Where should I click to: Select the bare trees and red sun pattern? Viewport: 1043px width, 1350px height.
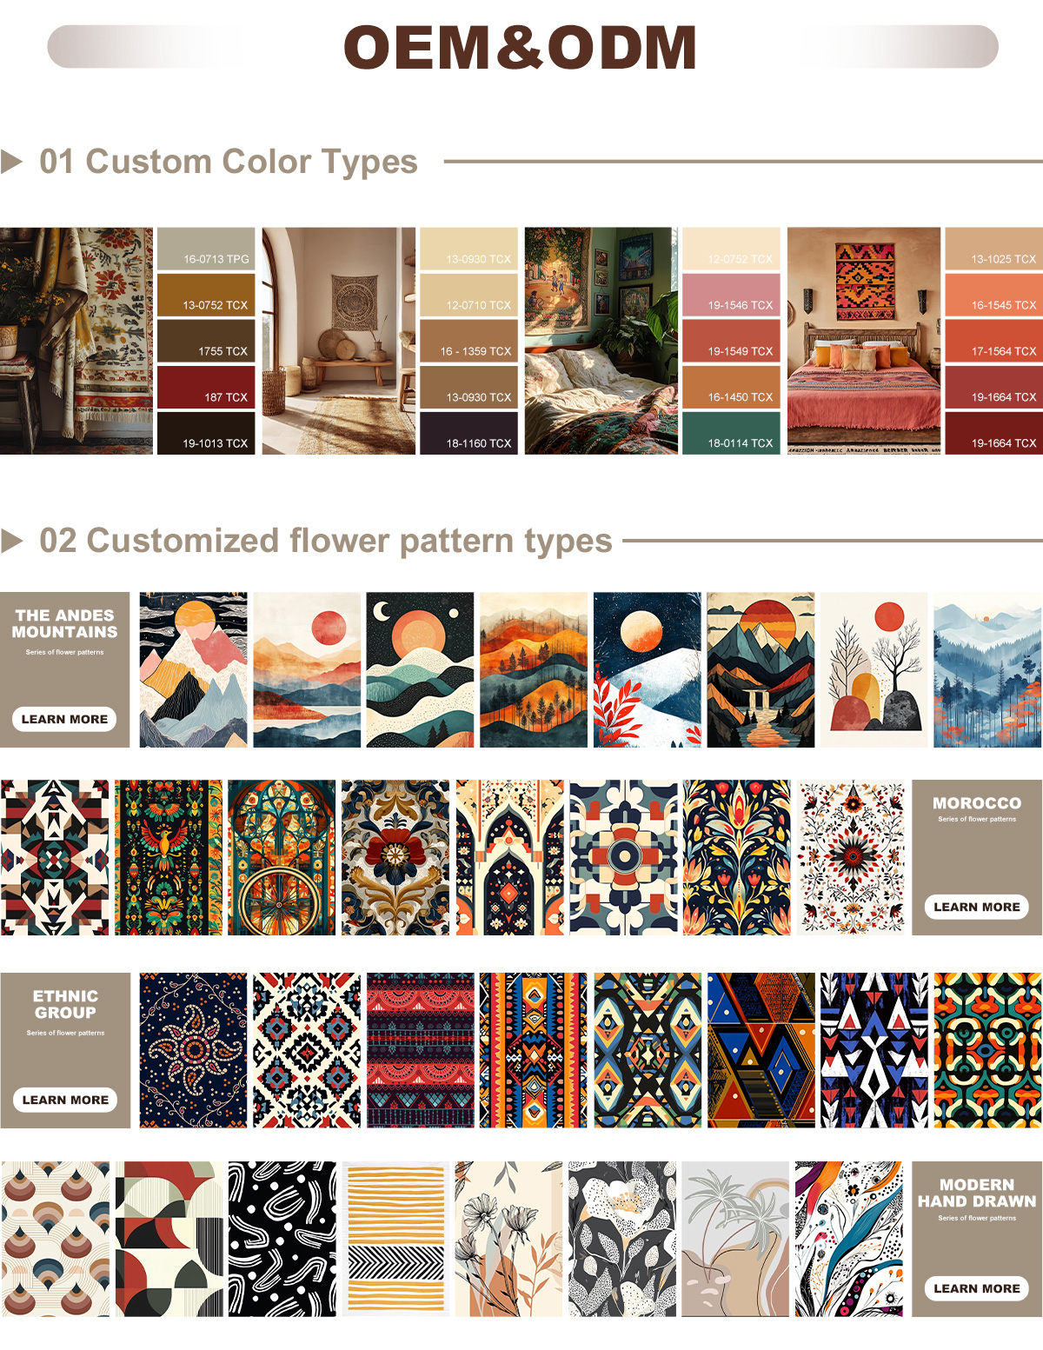point(874,670)
